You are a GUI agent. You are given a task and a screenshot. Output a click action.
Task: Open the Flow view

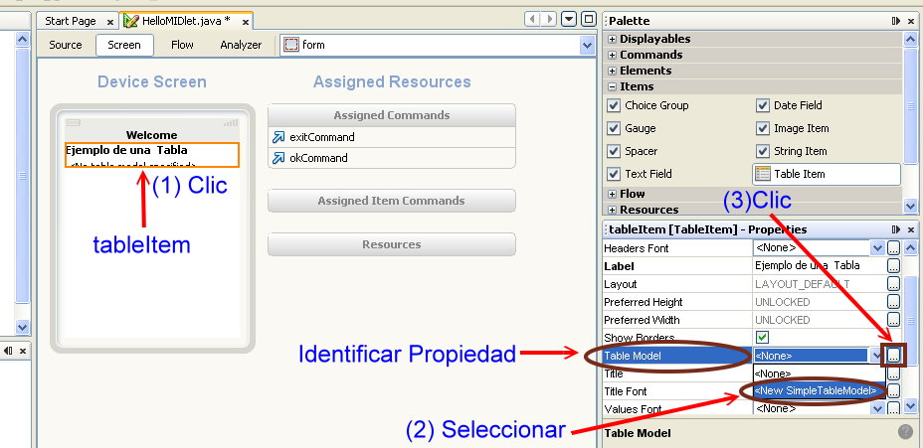point(182,45)
